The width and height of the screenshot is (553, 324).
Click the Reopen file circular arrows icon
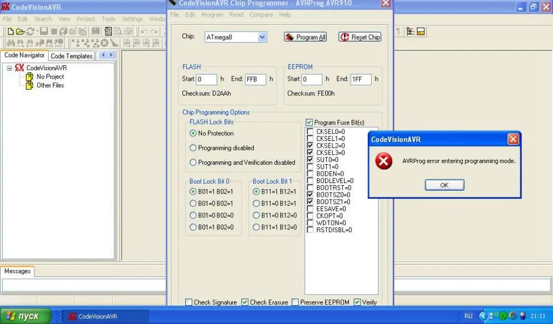pos(30,32)
